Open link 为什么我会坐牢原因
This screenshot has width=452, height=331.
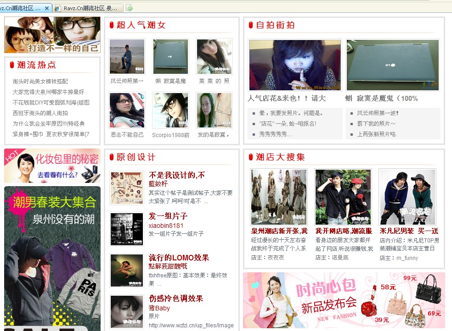point(48,124)
